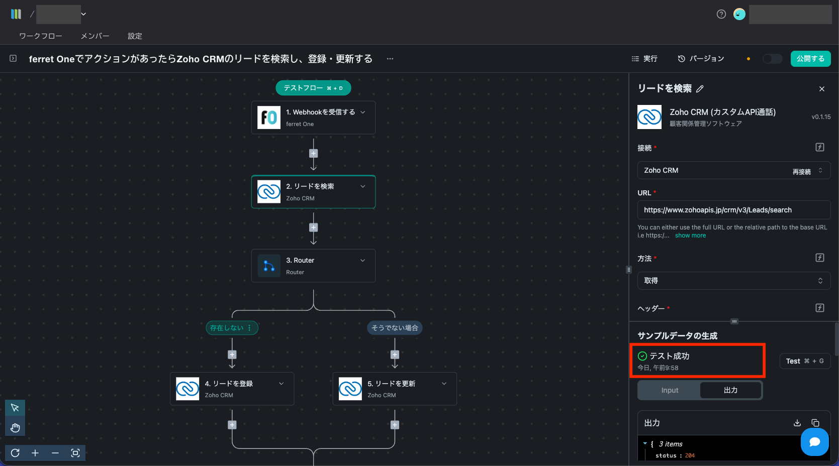The width and height of the screenshot is (839, 466).
Task: Zoom in on the workflow canvas
Action: 35,453
